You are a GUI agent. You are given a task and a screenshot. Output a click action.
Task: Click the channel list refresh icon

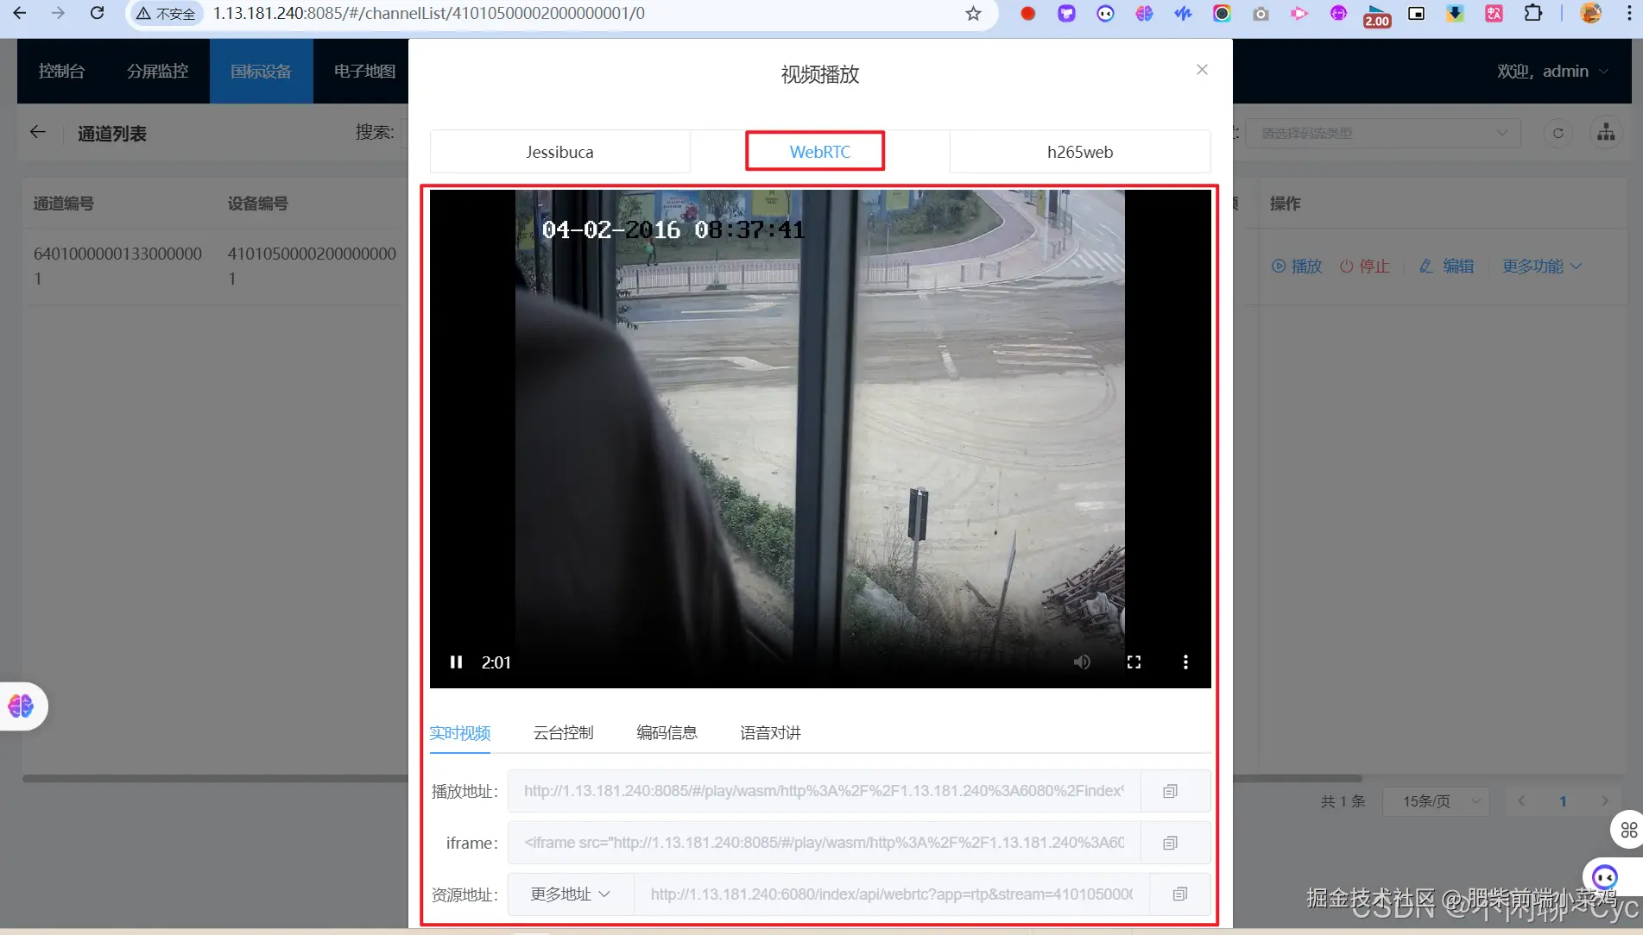(x=1558, y=133)
